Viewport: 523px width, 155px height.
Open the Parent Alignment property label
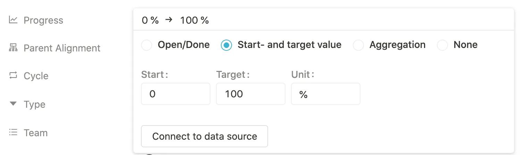click(62, 48)
